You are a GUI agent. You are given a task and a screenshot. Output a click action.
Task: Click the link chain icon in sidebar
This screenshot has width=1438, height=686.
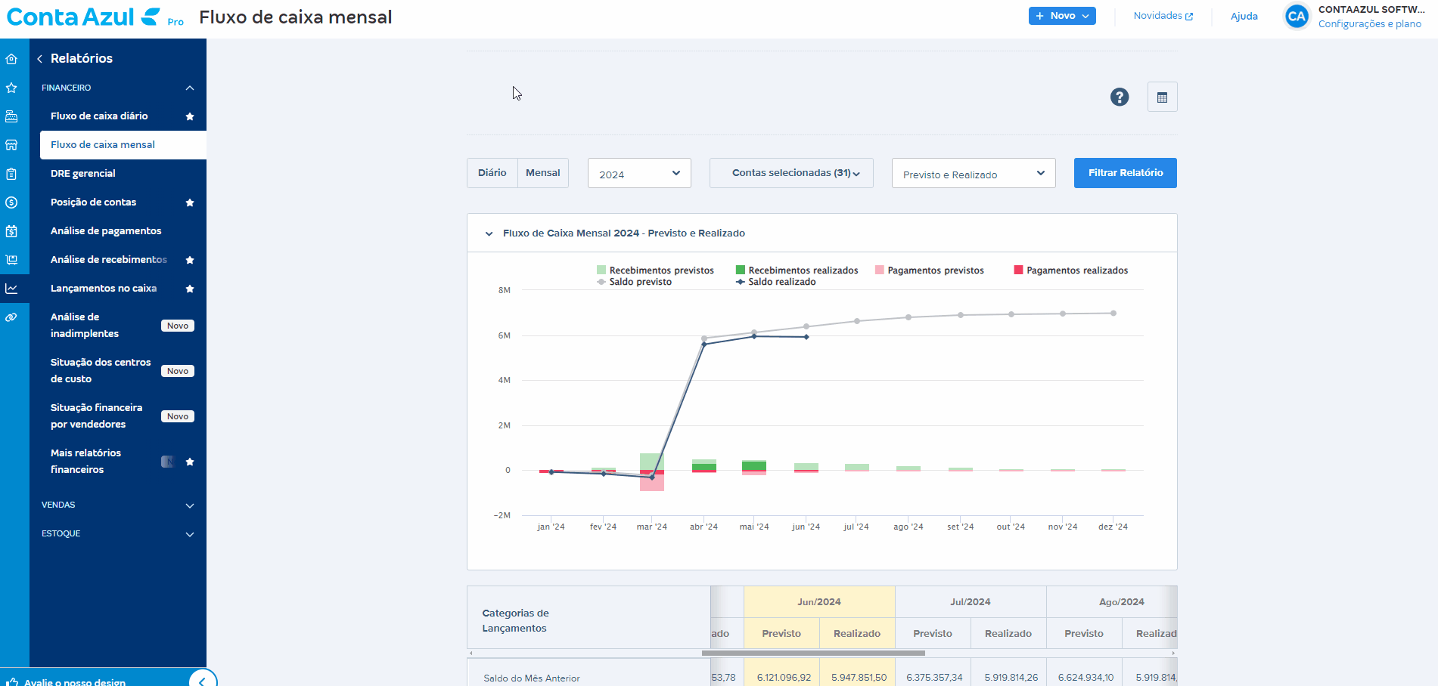(11, 317)
